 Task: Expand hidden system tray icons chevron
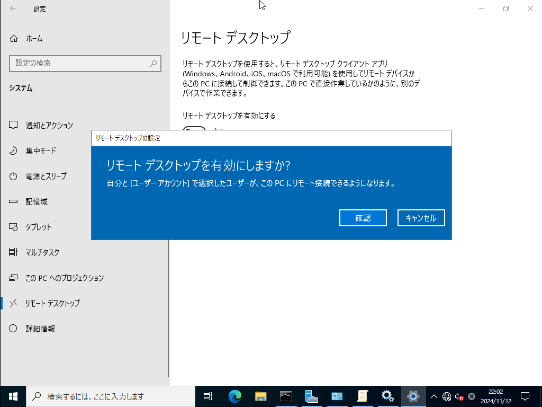coord(434,396)
